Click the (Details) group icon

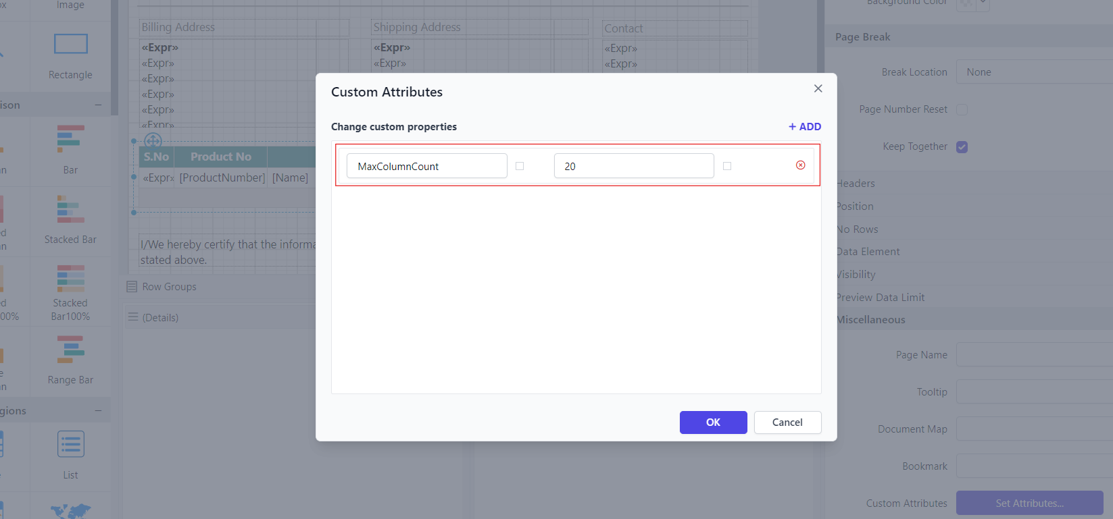(x=133, y=317)
